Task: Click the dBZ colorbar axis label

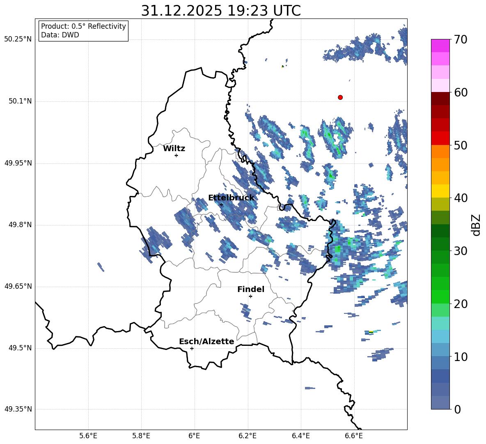Action: click(476, 225)
